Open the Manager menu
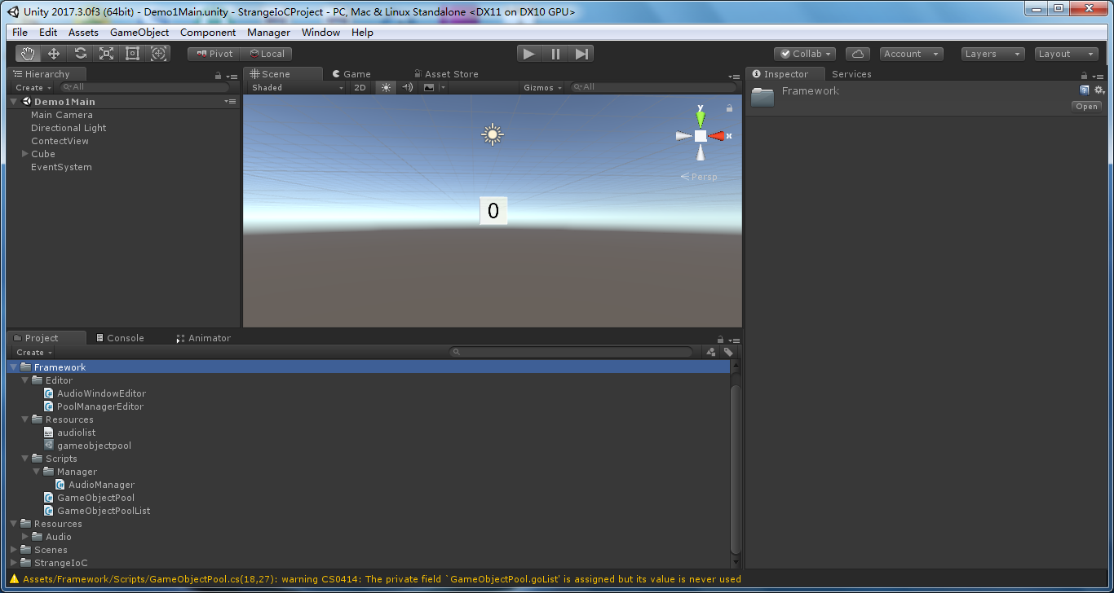This screenshot has width=1114, height=593. point(268,33)
